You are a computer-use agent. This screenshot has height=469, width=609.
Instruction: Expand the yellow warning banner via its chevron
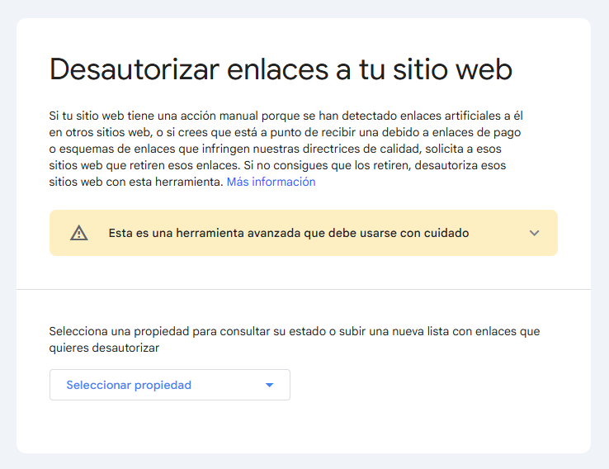pos(534,233)
